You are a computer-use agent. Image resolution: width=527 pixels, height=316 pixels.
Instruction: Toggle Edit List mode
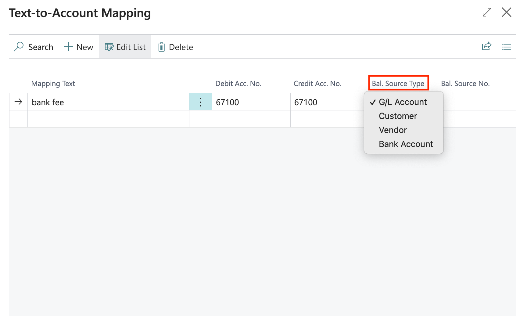[x=125, y=47]
